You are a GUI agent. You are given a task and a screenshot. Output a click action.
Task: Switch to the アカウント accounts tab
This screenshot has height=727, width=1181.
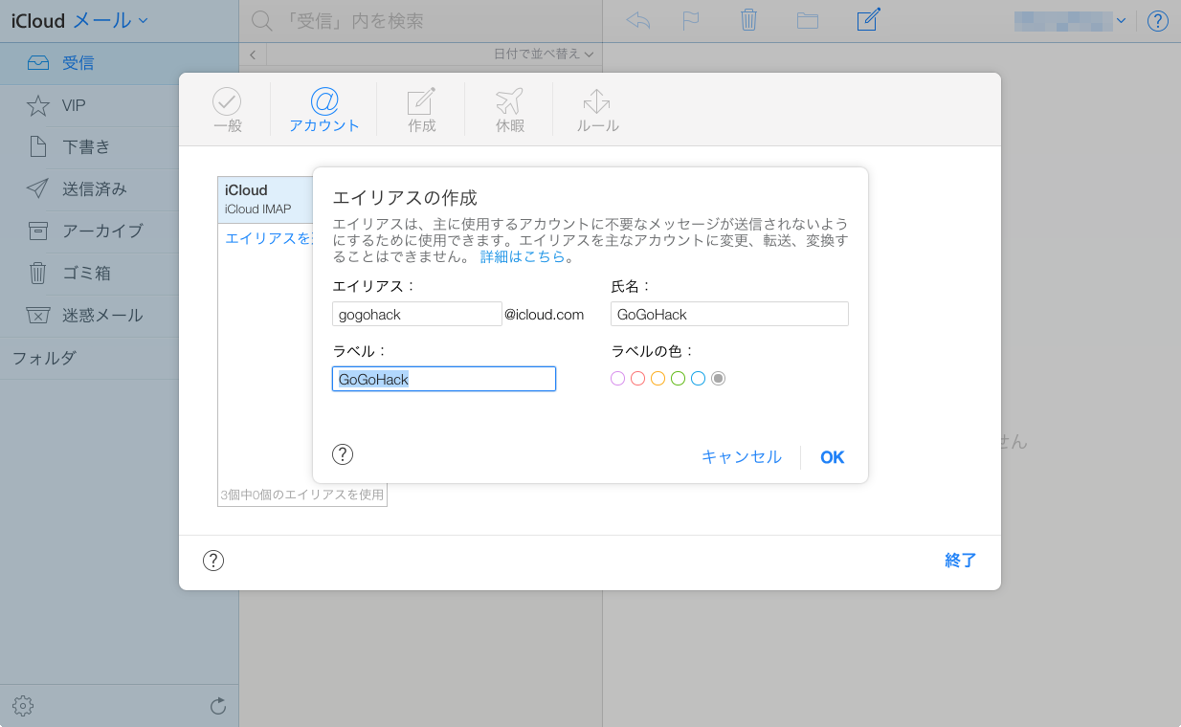tap(324, 110)
